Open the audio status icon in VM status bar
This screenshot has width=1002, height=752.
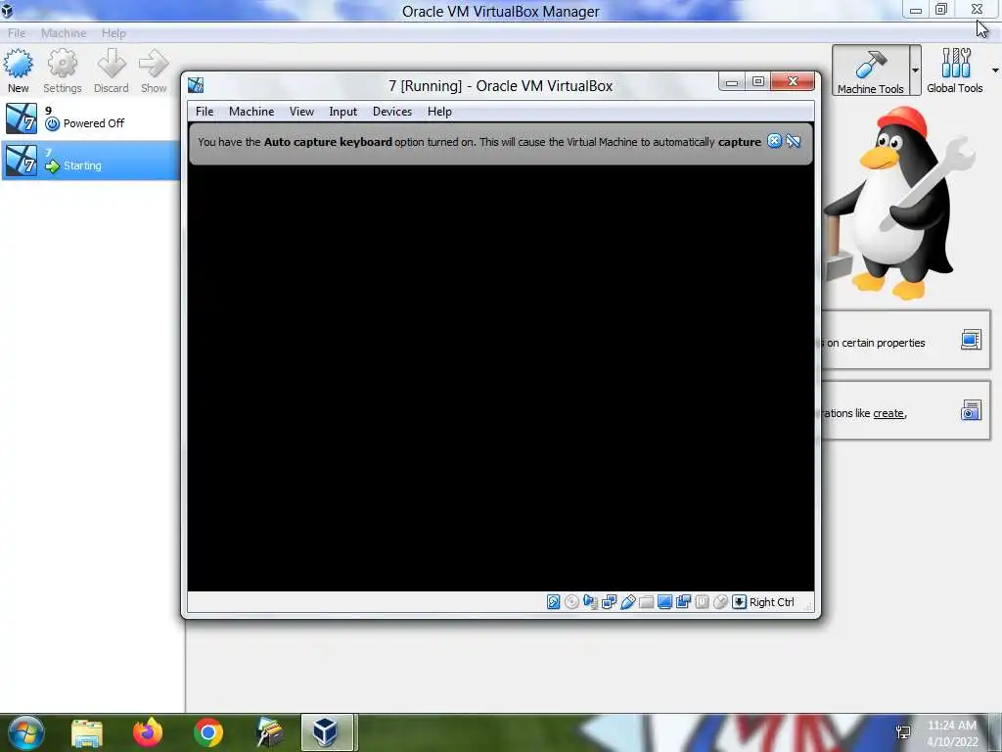(590, 602)
